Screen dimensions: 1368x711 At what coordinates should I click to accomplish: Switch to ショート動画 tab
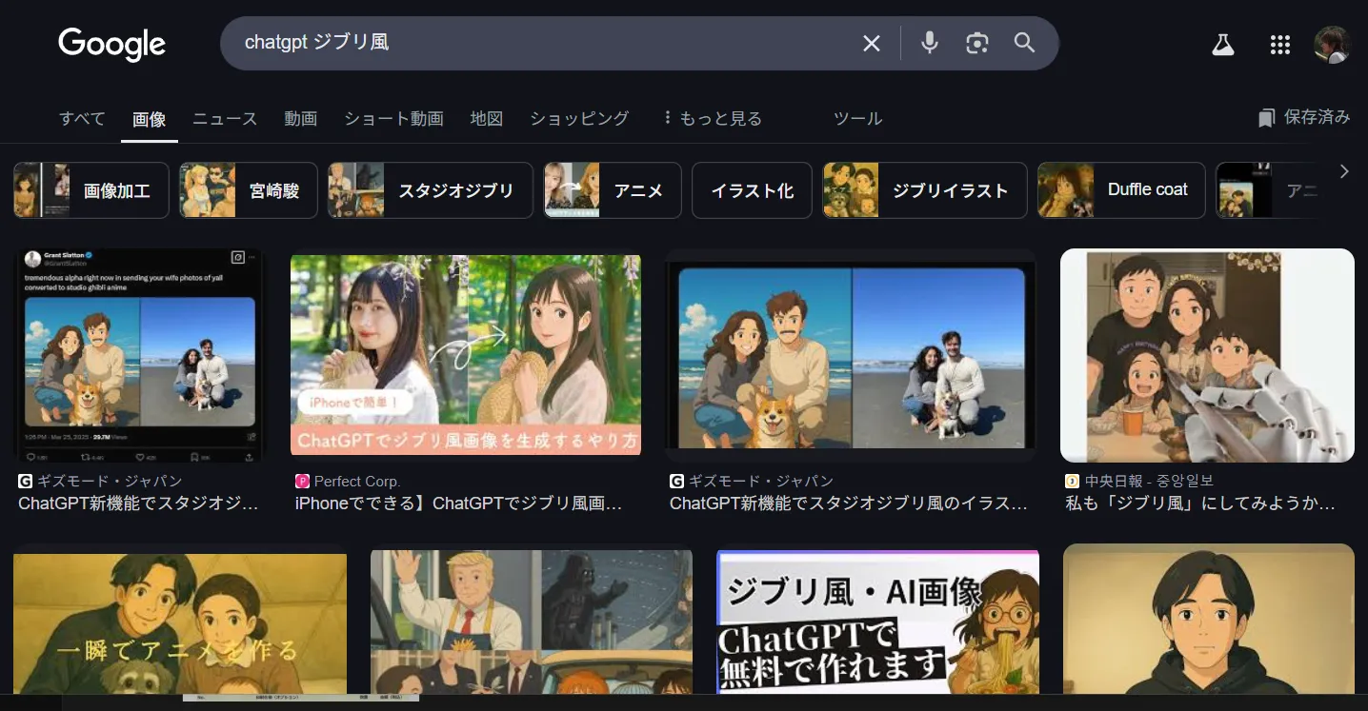[393, 119]
